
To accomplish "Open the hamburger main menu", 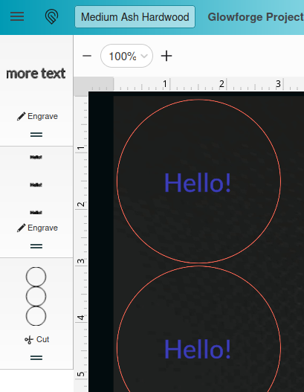I will coord(17,17).
